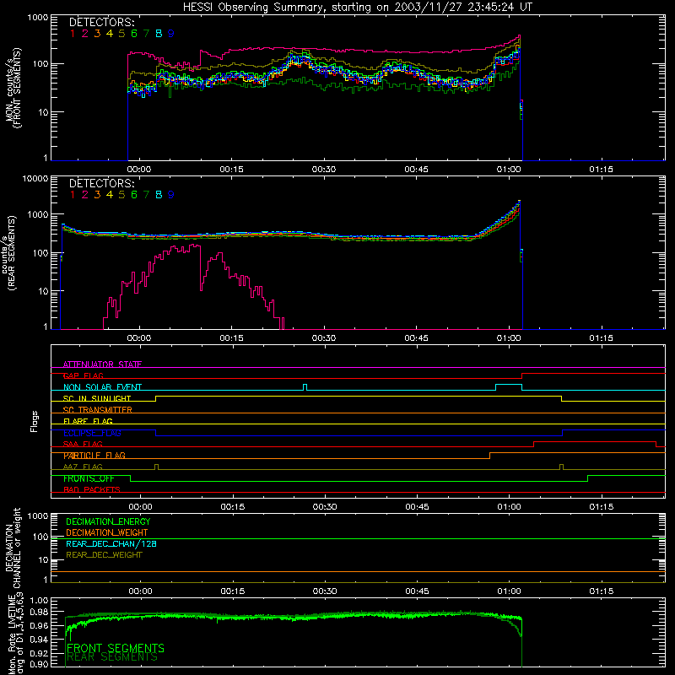Image resolution: width=675 pixels, height=675 pixels.
Task: Click the ATTENUATOR_STATE flag label
Action: [x=102, y=364]
